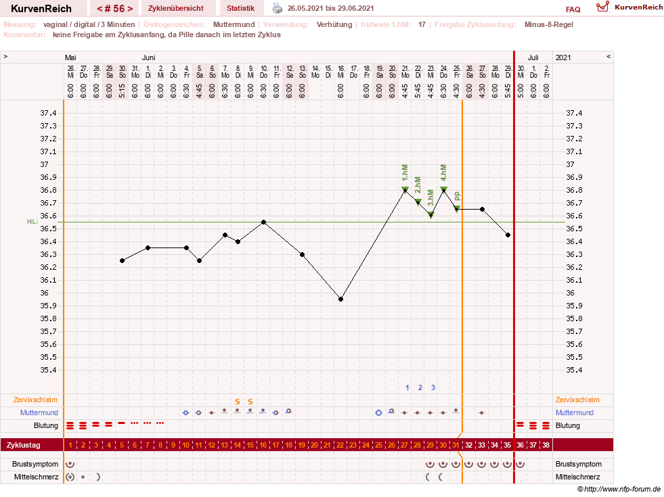This screenshot has width=664, height=497.
Task: Open the nfp-forum.de link at bottom
Action: click(622, 490)
